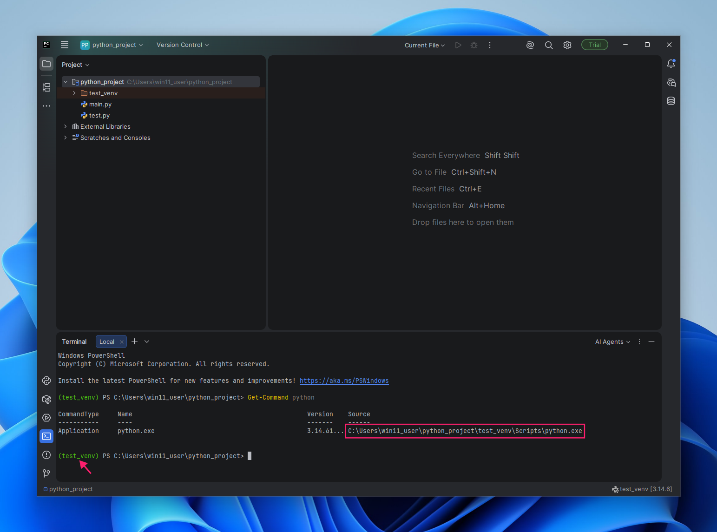Open the Project tool window folder icon
Screen dimensions: 717x532
point(46,64)
